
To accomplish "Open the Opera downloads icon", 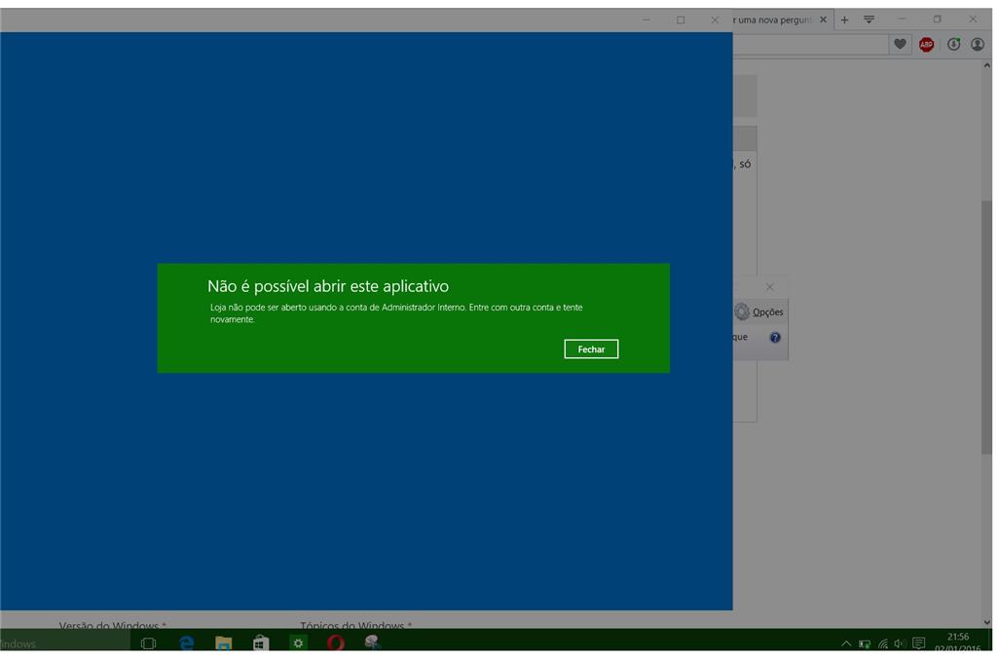I will coord(953,45).
